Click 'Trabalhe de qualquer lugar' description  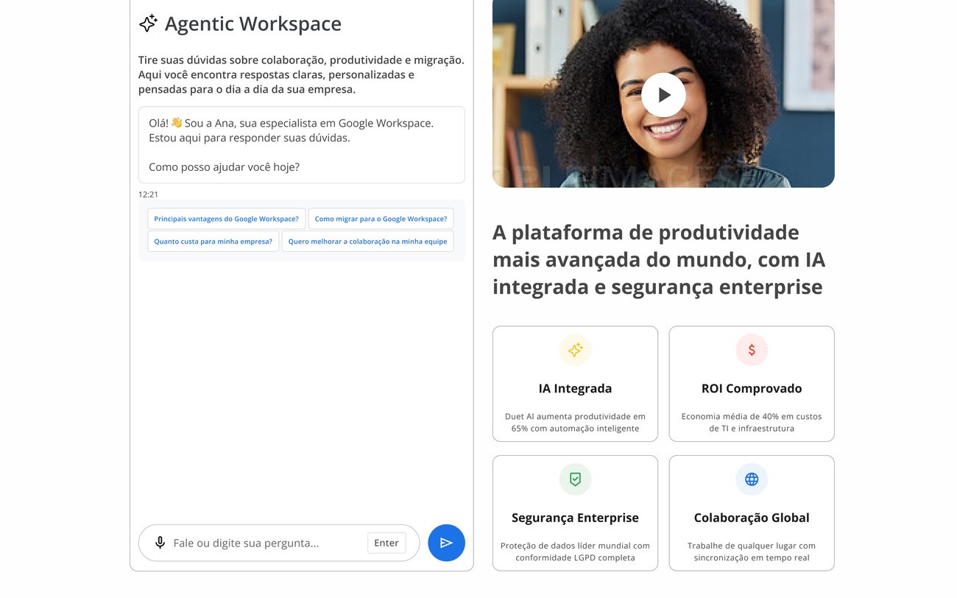coord(752,552)
